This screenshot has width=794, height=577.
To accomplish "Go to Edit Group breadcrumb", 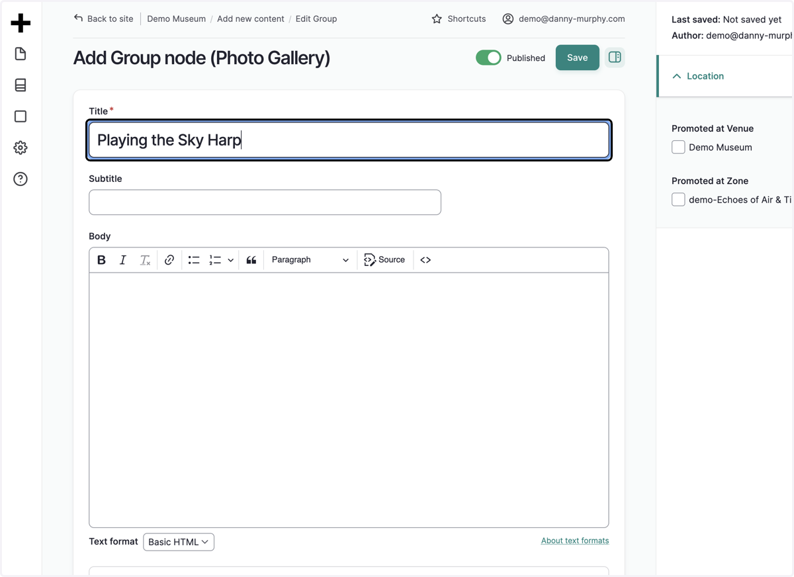I will tap(316, 19).
